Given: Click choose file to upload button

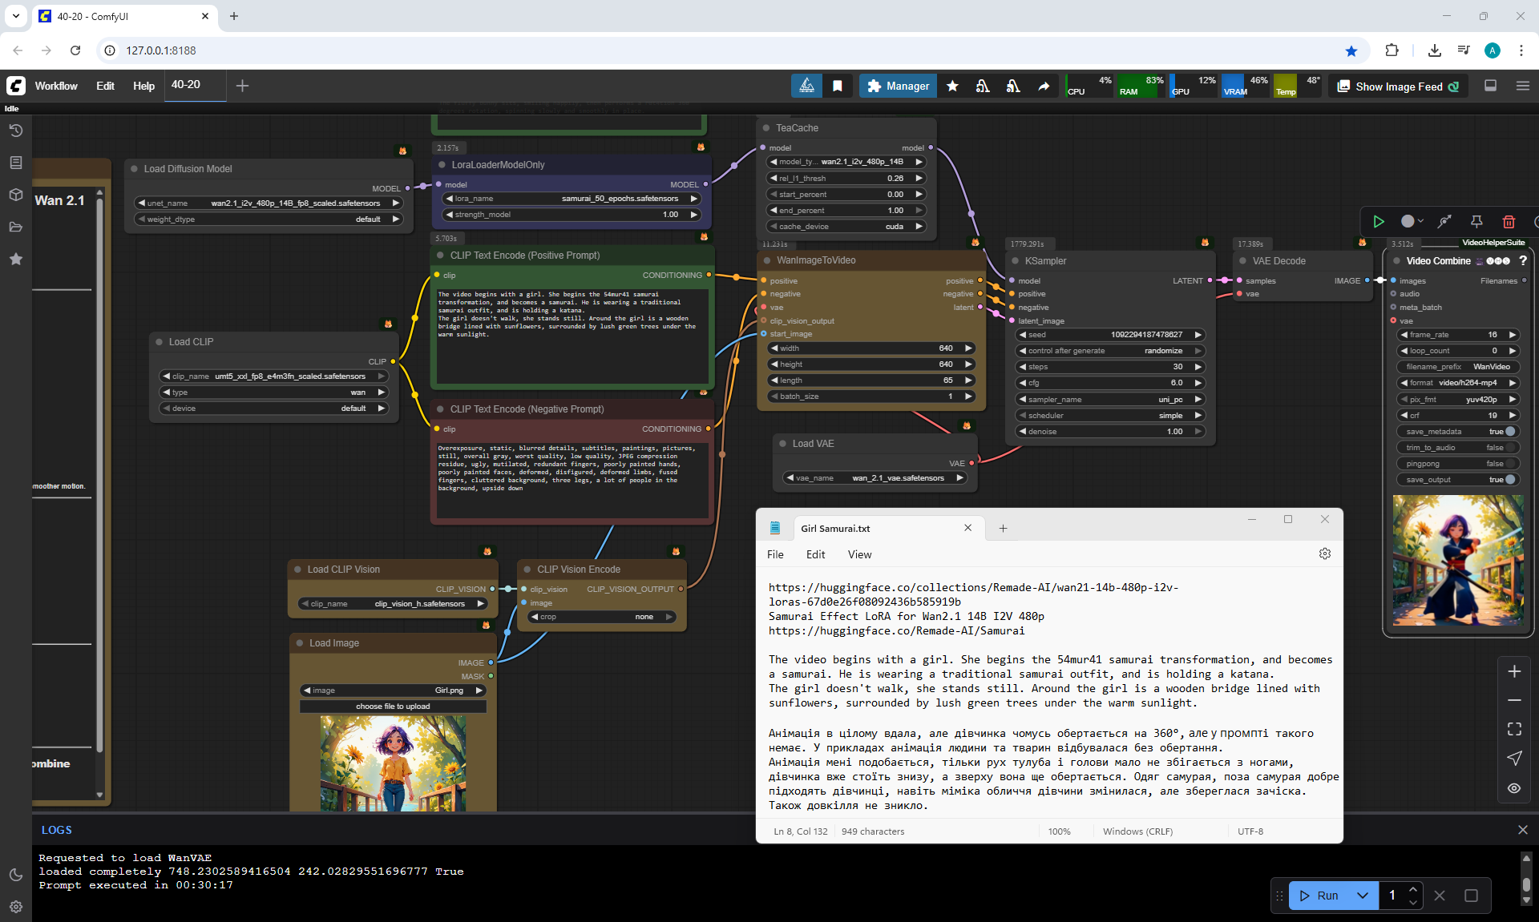Looking at the screenshot, I should pyautogui.click(x=393, y=707).
